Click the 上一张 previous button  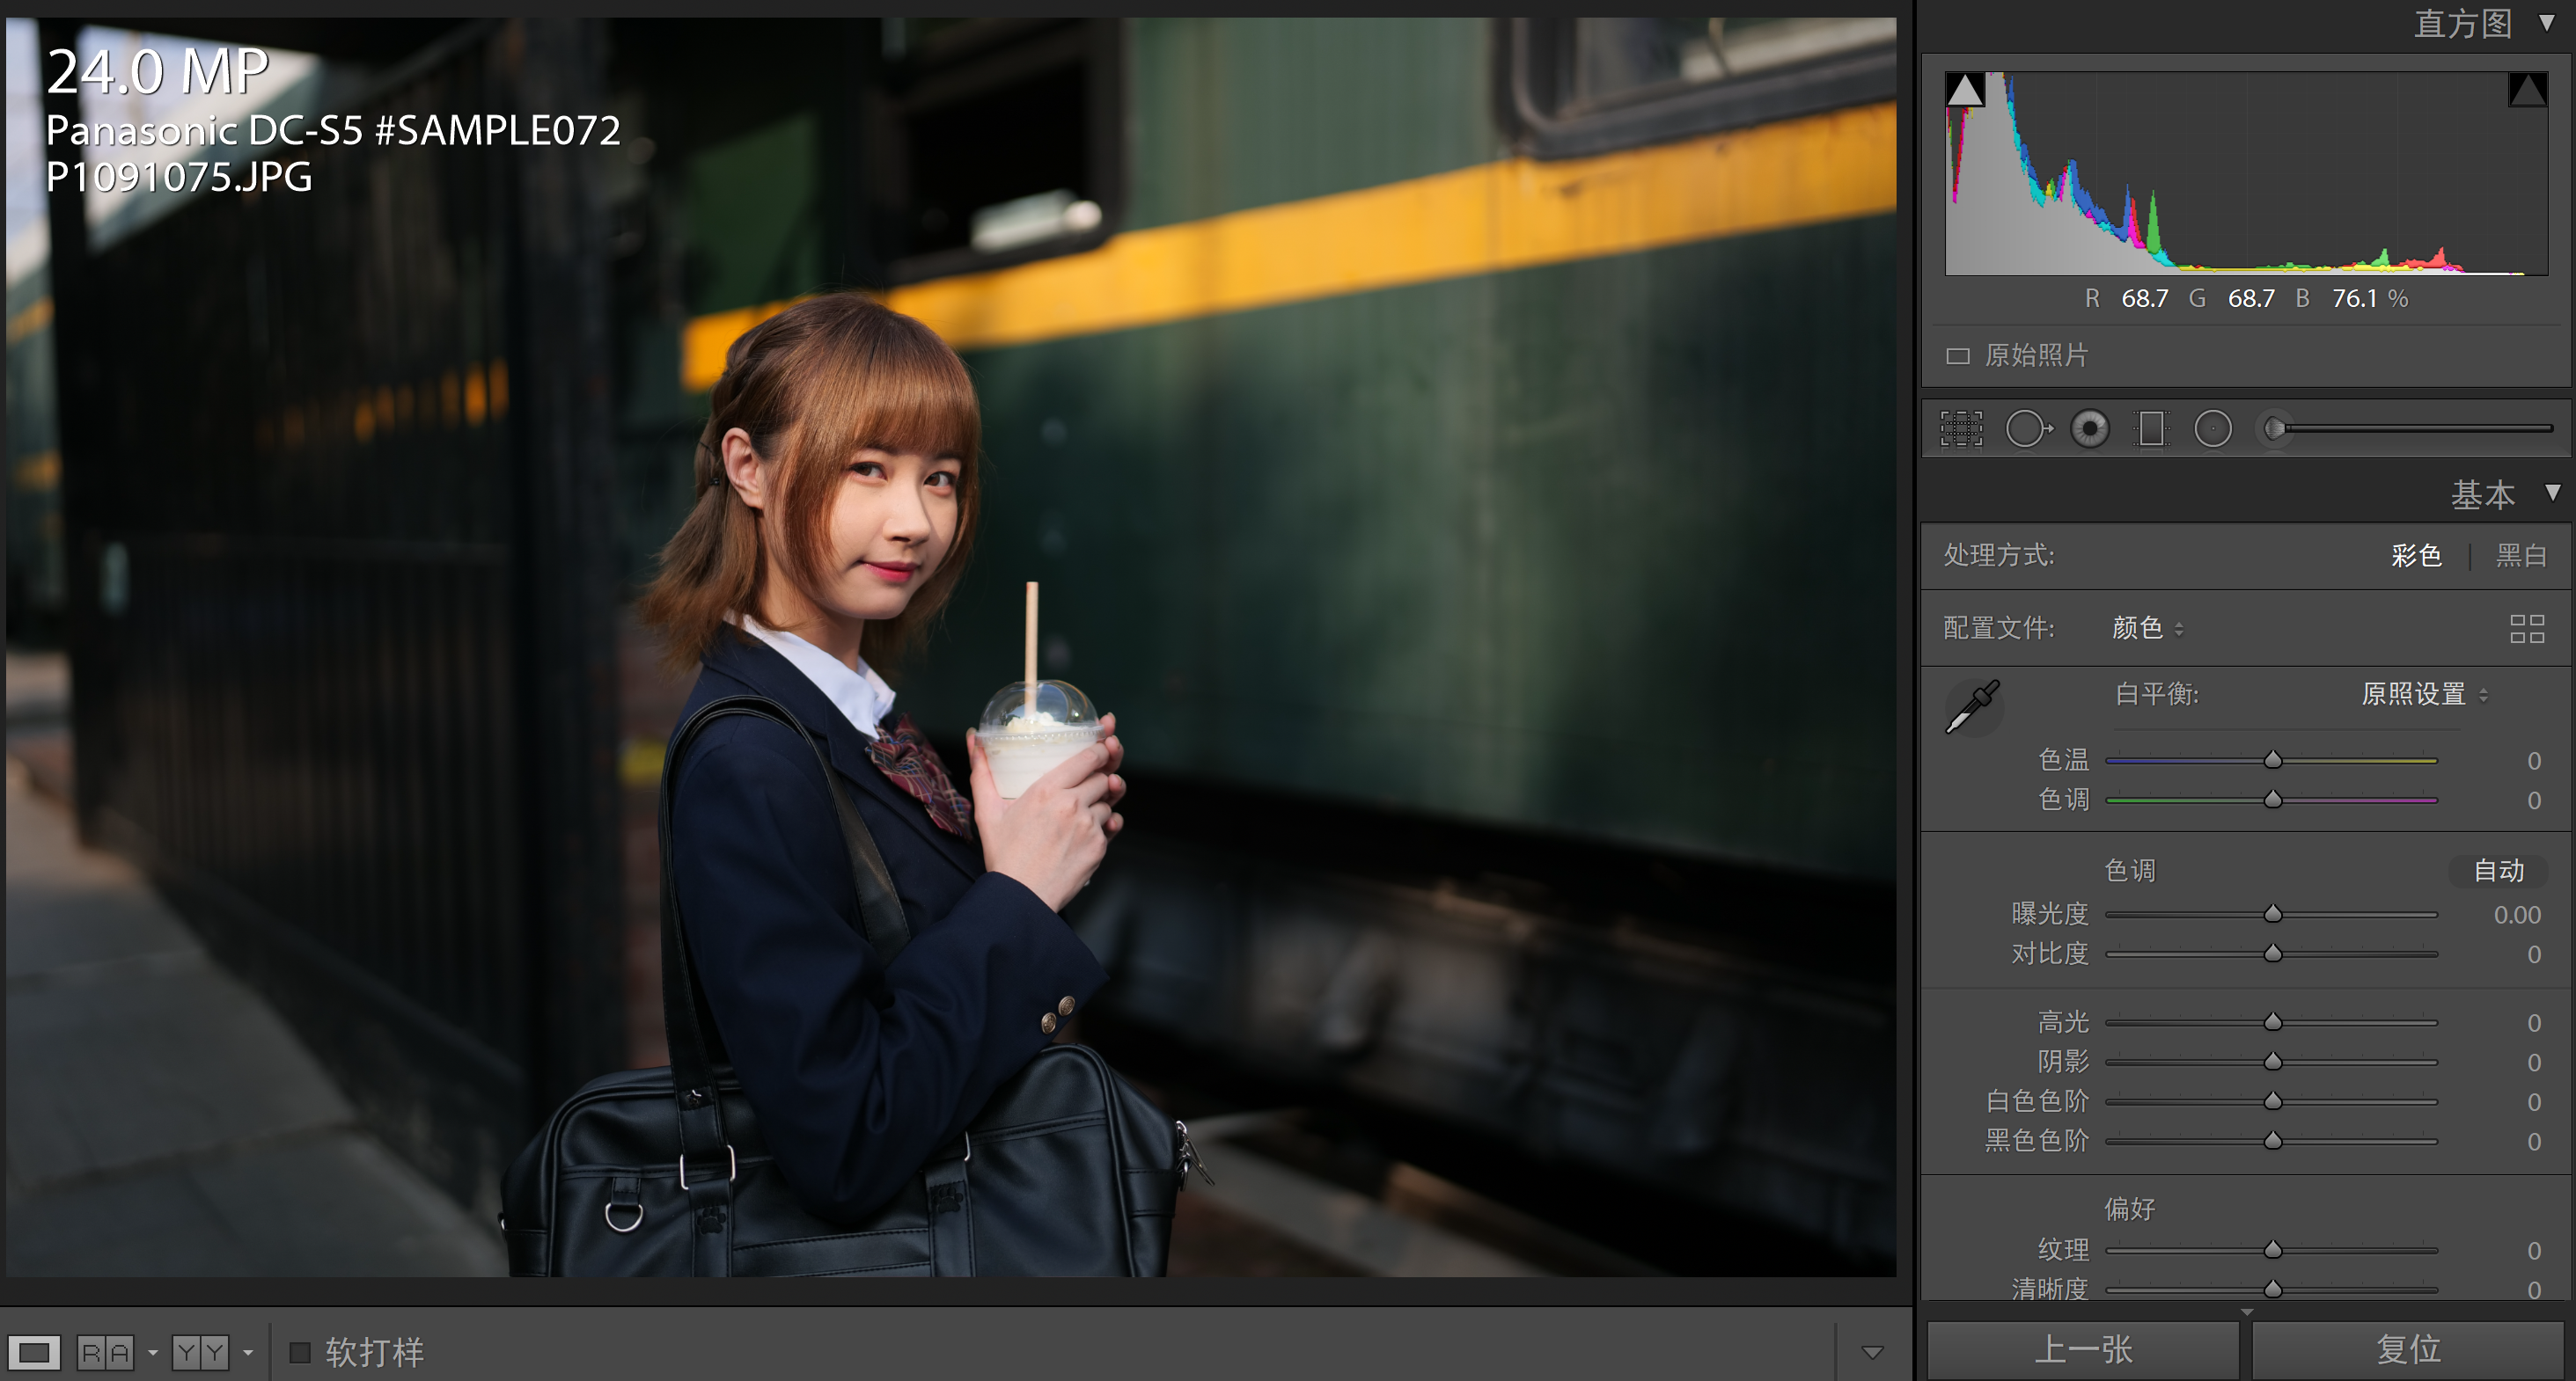click(2083, 1350)
